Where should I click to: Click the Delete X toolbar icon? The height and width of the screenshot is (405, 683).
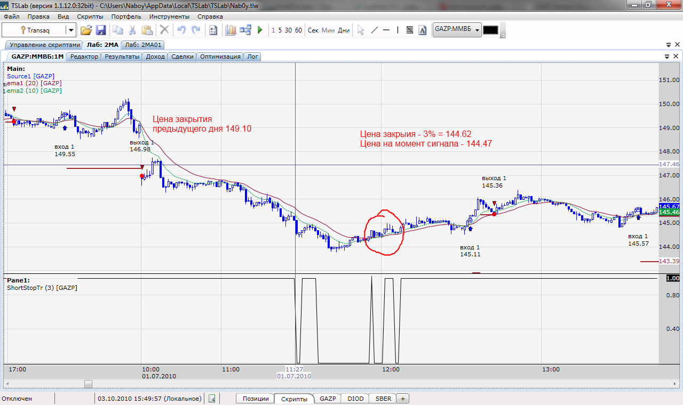[x=164, y=30]
